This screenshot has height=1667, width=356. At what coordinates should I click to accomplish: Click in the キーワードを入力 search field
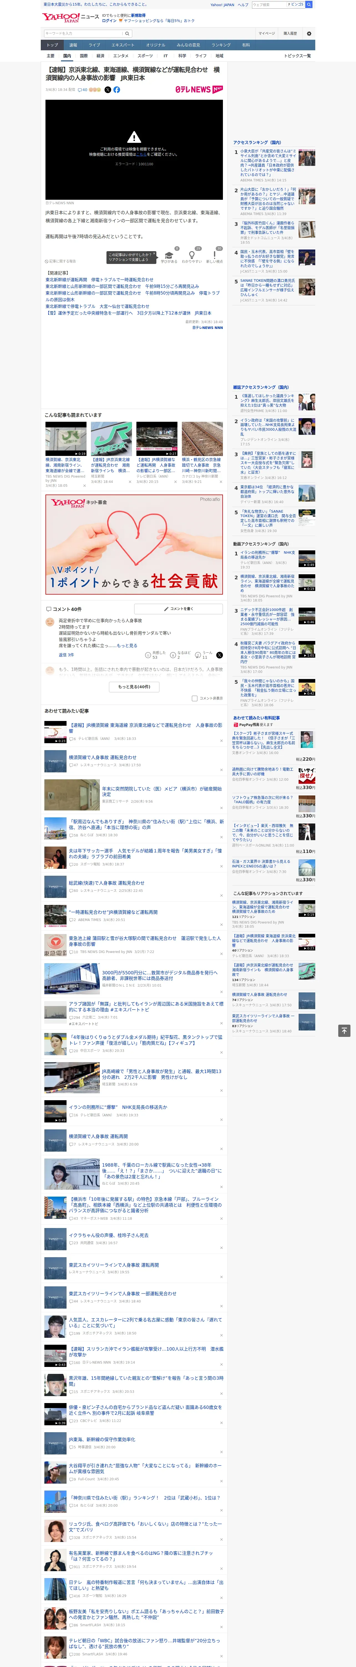coord(83,34)
